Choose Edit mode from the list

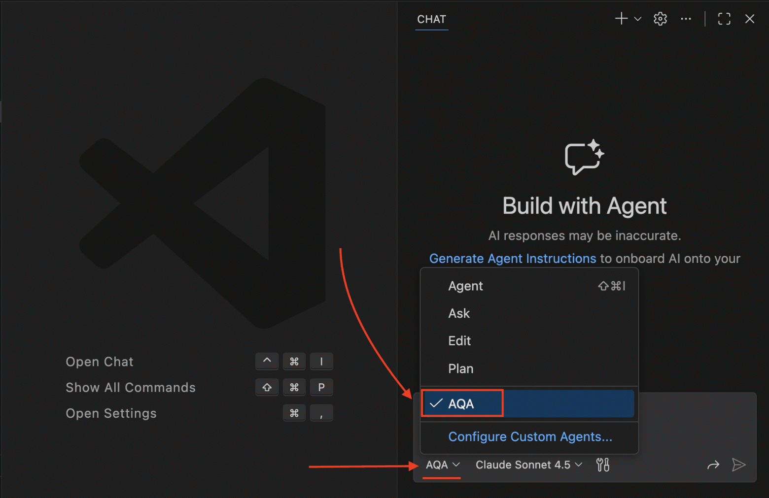coord(459,340)
